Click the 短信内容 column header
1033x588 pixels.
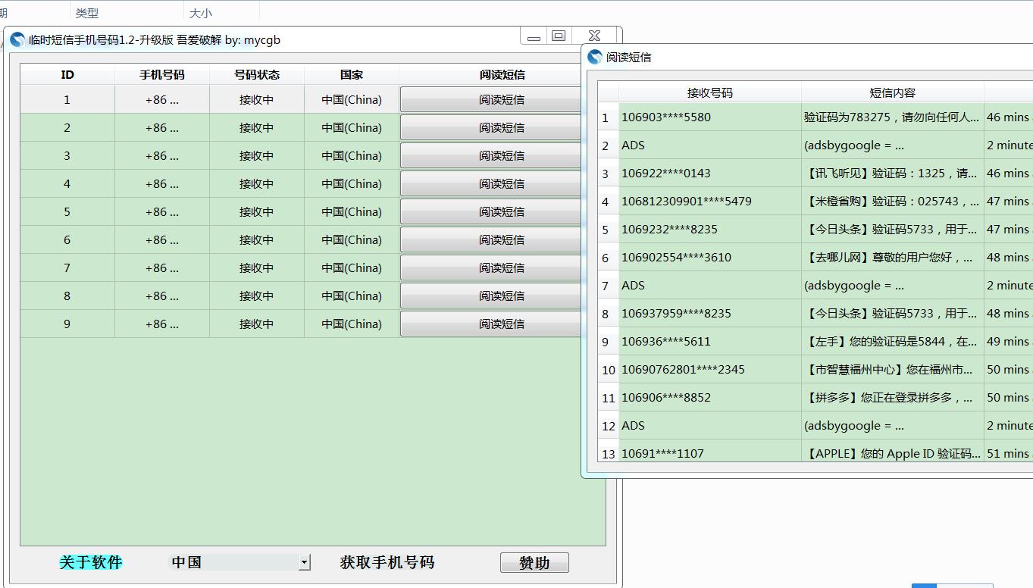892,92
